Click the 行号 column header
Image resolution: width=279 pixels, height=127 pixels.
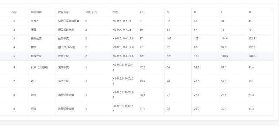(x=14, y=12)
